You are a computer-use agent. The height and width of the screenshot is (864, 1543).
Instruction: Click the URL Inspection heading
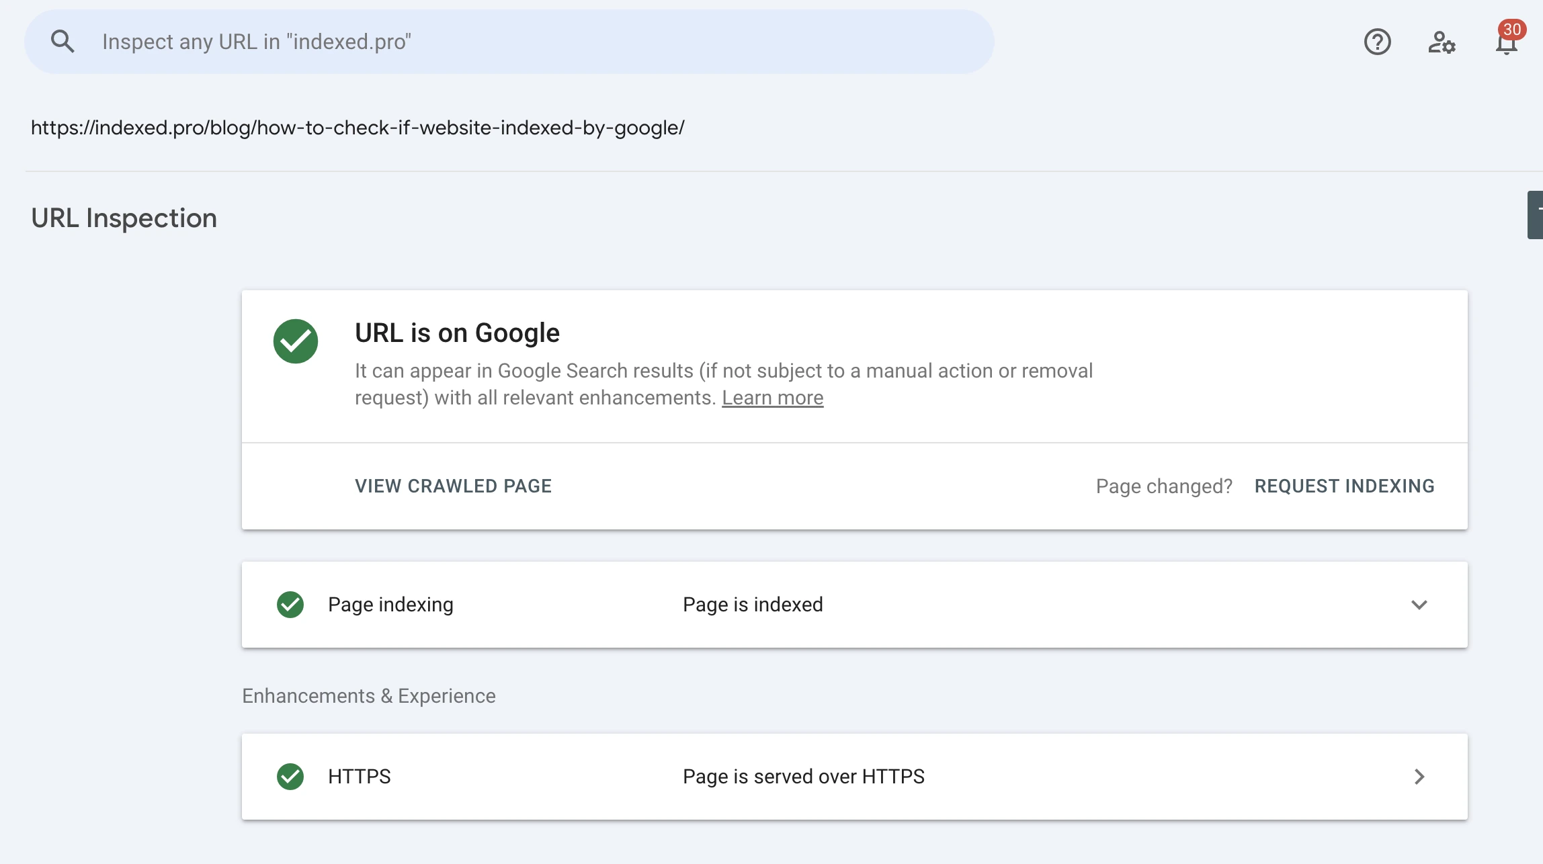[124, 217]
